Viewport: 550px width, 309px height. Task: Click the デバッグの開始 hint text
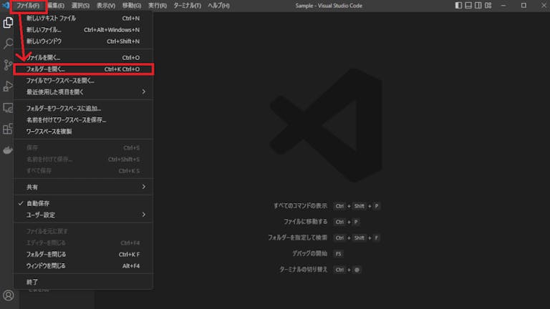309,253
